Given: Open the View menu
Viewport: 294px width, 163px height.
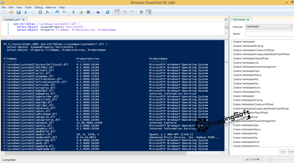Looking at the screenshot, I should pos(19,7).
